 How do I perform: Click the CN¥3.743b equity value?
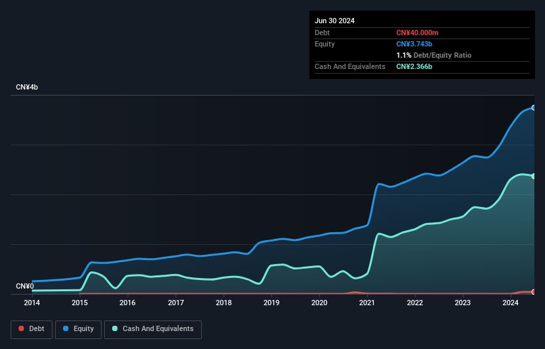click(414, 44)
